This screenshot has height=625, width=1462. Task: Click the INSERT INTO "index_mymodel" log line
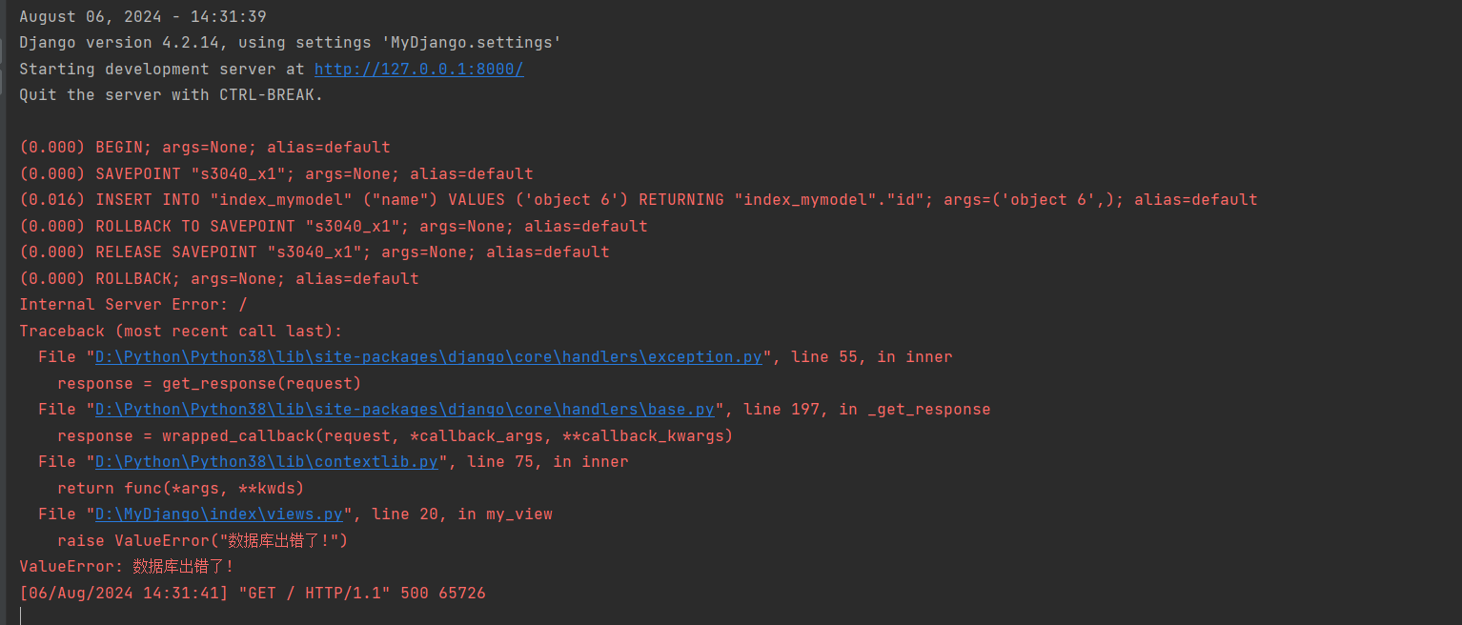click(639, 200)
